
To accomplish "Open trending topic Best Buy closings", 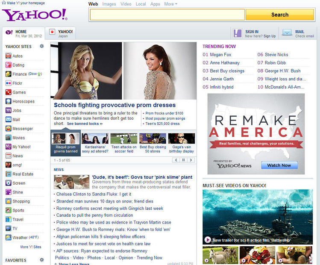I will tap(227, 71).
